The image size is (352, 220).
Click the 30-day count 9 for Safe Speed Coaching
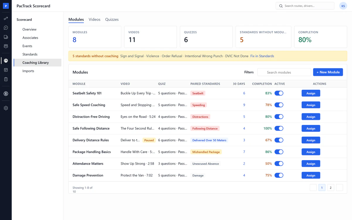coord(244,105)
